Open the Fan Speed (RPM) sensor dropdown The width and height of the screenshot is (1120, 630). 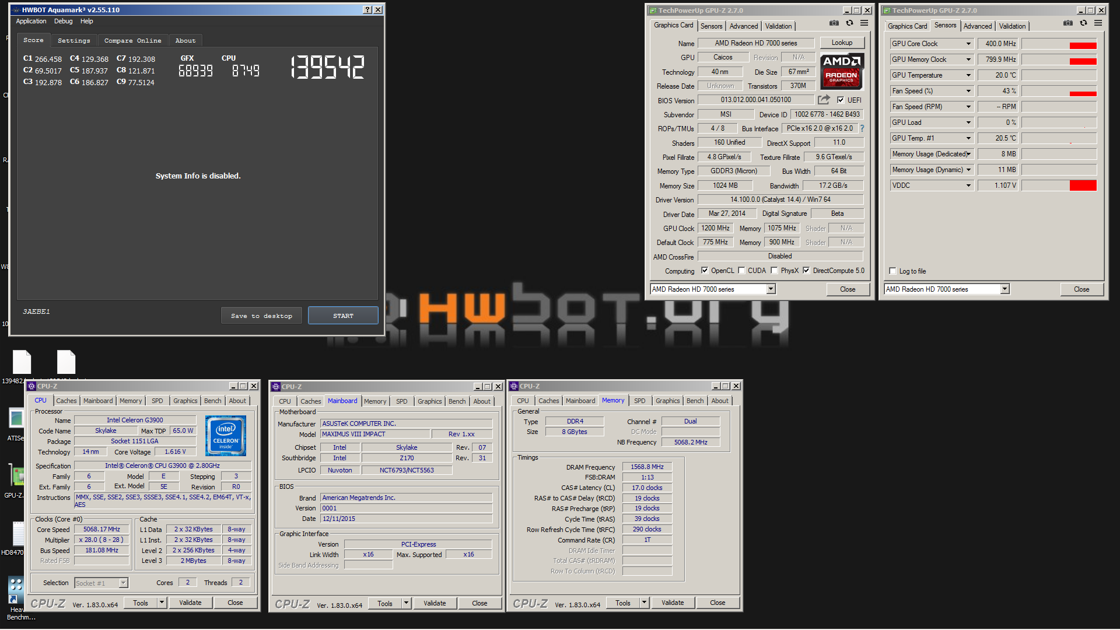point(968,107)
